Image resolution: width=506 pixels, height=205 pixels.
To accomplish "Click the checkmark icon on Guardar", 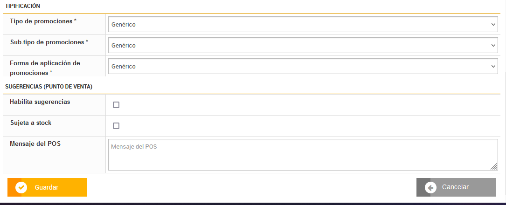I will [x=21, y=187].
